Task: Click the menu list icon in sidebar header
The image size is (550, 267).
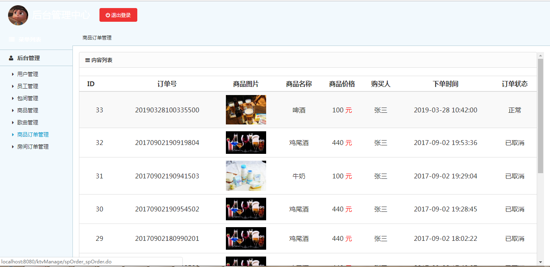Action: (12, 39)
